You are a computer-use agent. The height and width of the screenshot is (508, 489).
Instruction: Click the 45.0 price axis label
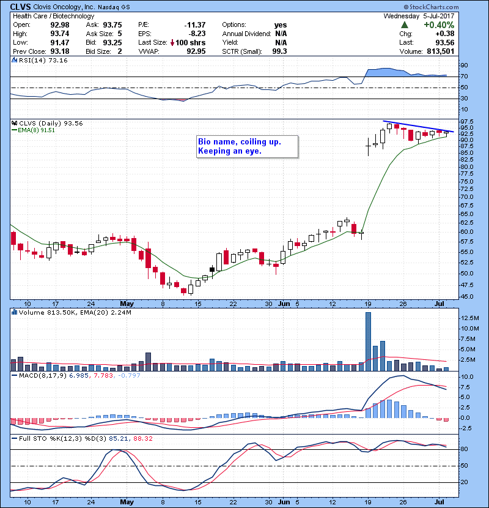(x=466, y=297)
